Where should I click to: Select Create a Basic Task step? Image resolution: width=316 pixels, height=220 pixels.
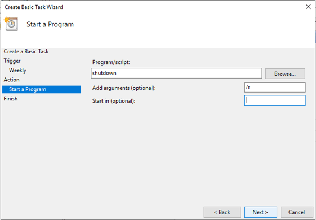point(26,52)
